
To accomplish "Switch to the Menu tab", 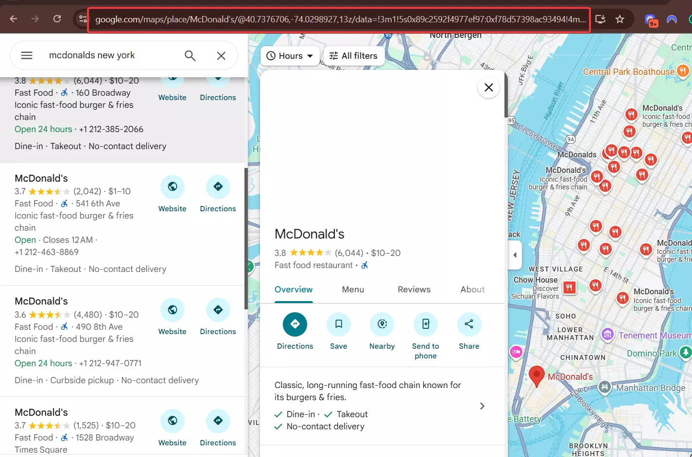I will point(353,289).
